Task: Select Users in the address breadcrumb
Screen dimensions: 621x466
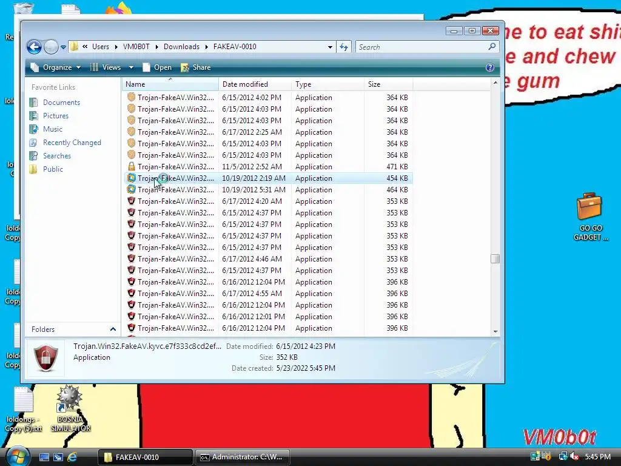Action: pyautogui.click(x=101, y=47)
